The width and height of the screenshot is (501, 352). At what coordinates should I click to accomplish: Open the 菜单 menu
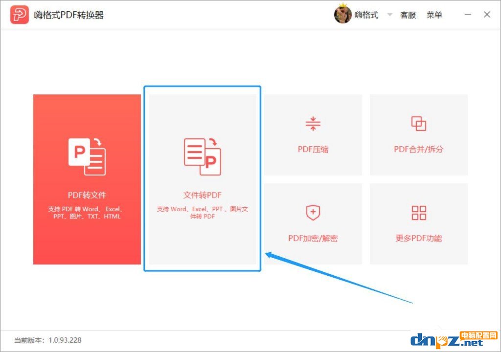[x=434, y=15]
